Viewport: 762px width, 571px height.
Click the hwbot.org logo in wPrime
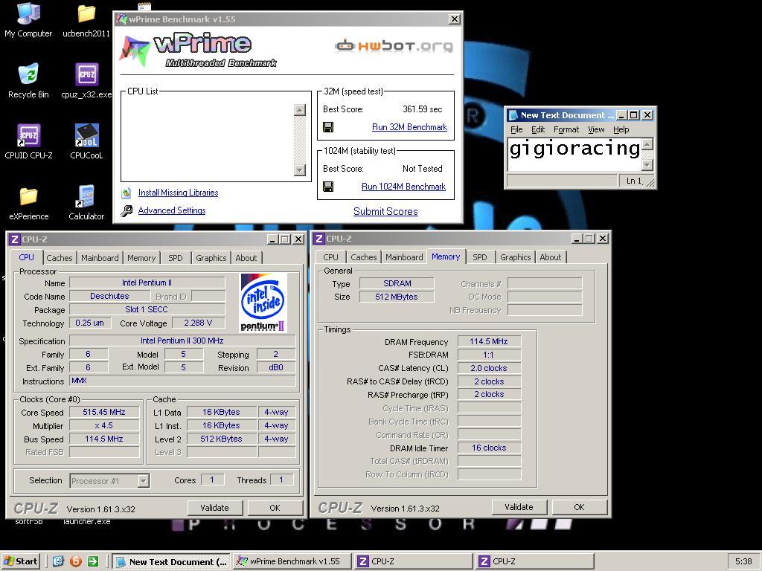(x=394, y=46)
